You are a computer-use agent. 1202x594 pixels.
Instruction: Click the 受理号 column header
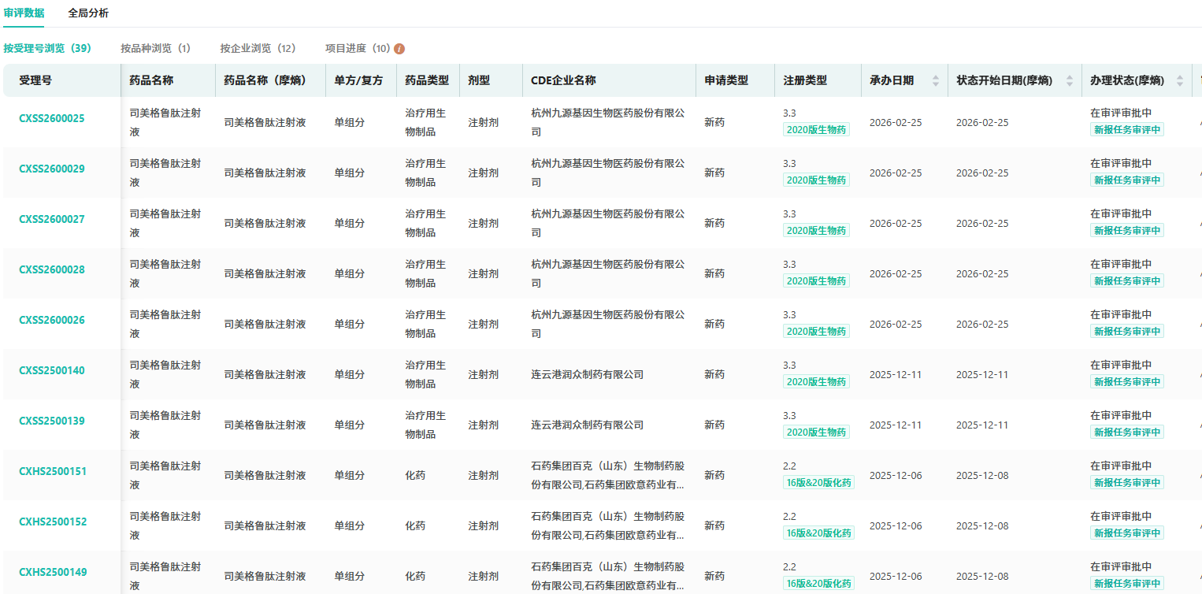click(35, 80)
